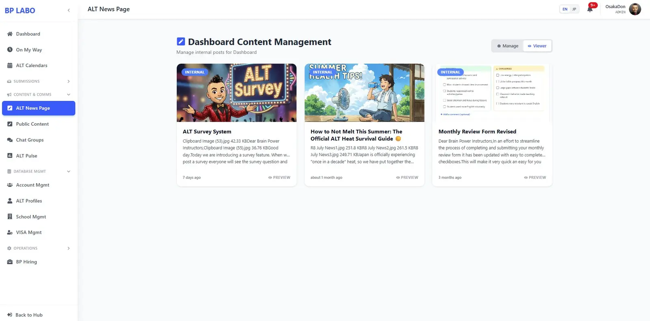This screenshot has height=321, width=650.
Task: Switch to Manage mode
Action: click(x=508, y=46)
